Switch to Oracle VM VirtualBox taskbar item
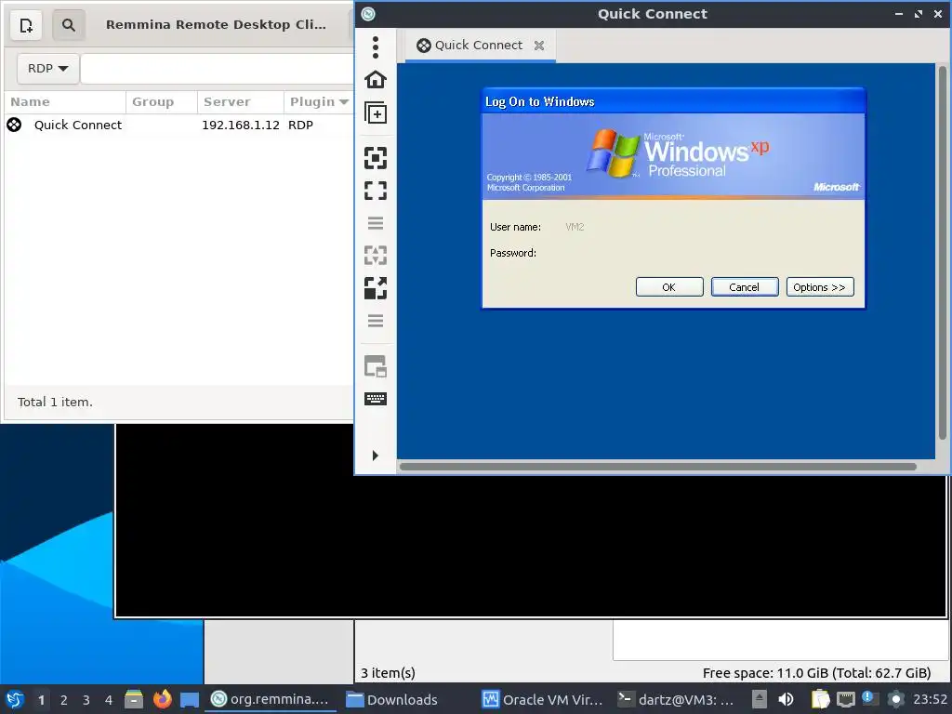This screenshot has width=952, height=714. click(x=542, y=699)
